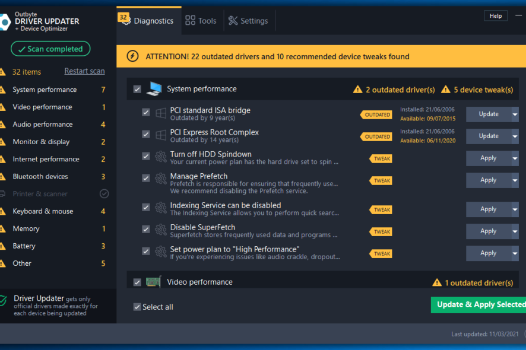Viewport: 526px width, 350px height.
Task: Switch to the Diagnostics tab
Action: (149, 20)
